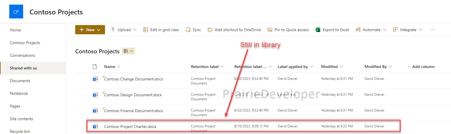Click the CP site logo tile
Viewport: 451px width, 134px height.
tap(16, 12)
